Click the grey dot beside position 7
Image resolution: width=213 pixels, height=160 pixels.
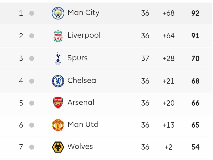[32, 147]
